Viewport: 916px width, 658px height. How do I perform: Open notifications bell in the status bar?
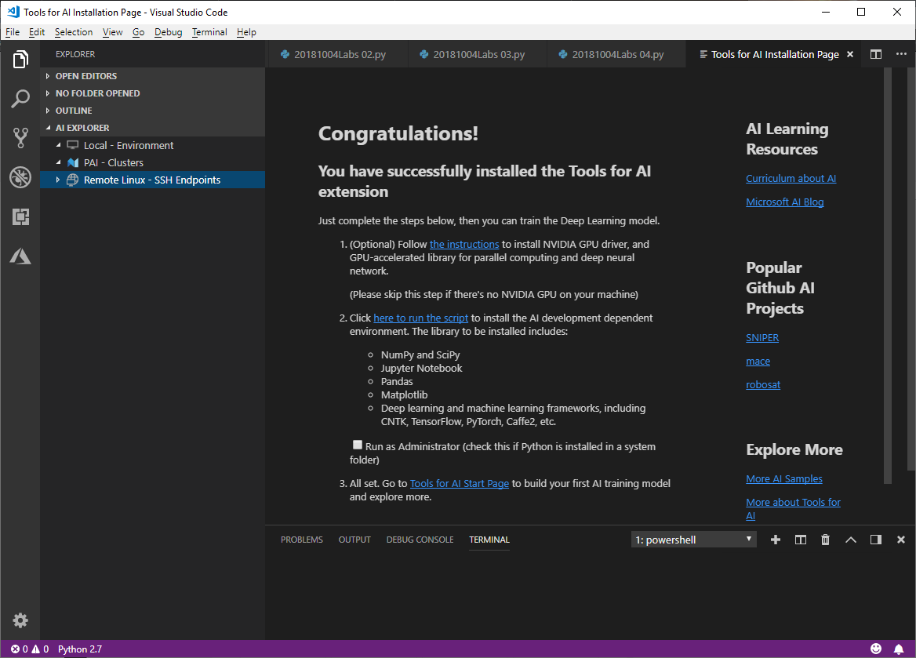point(899,649)
